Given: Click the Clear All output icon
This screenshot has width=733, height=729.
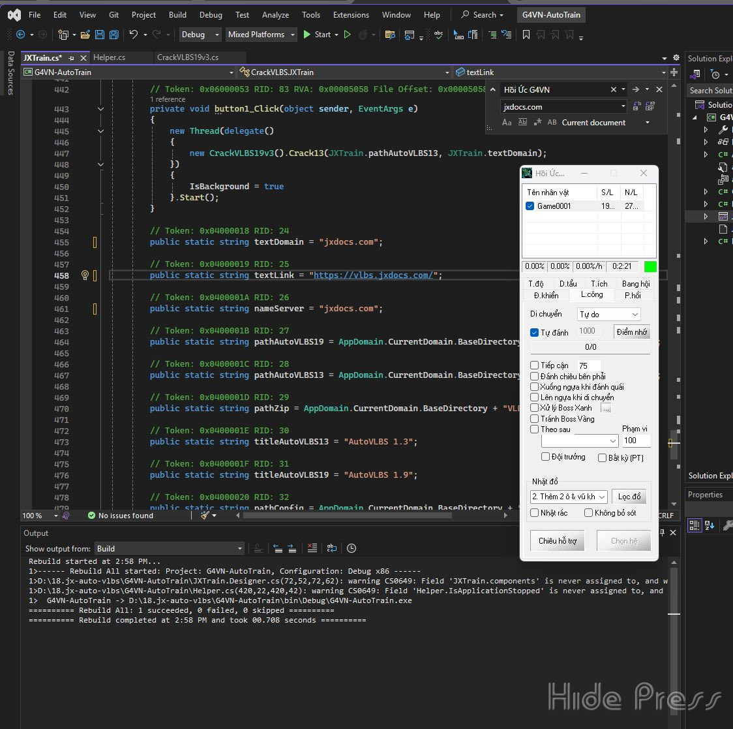Looking at the screenshot, I should [x=312, y=548].
